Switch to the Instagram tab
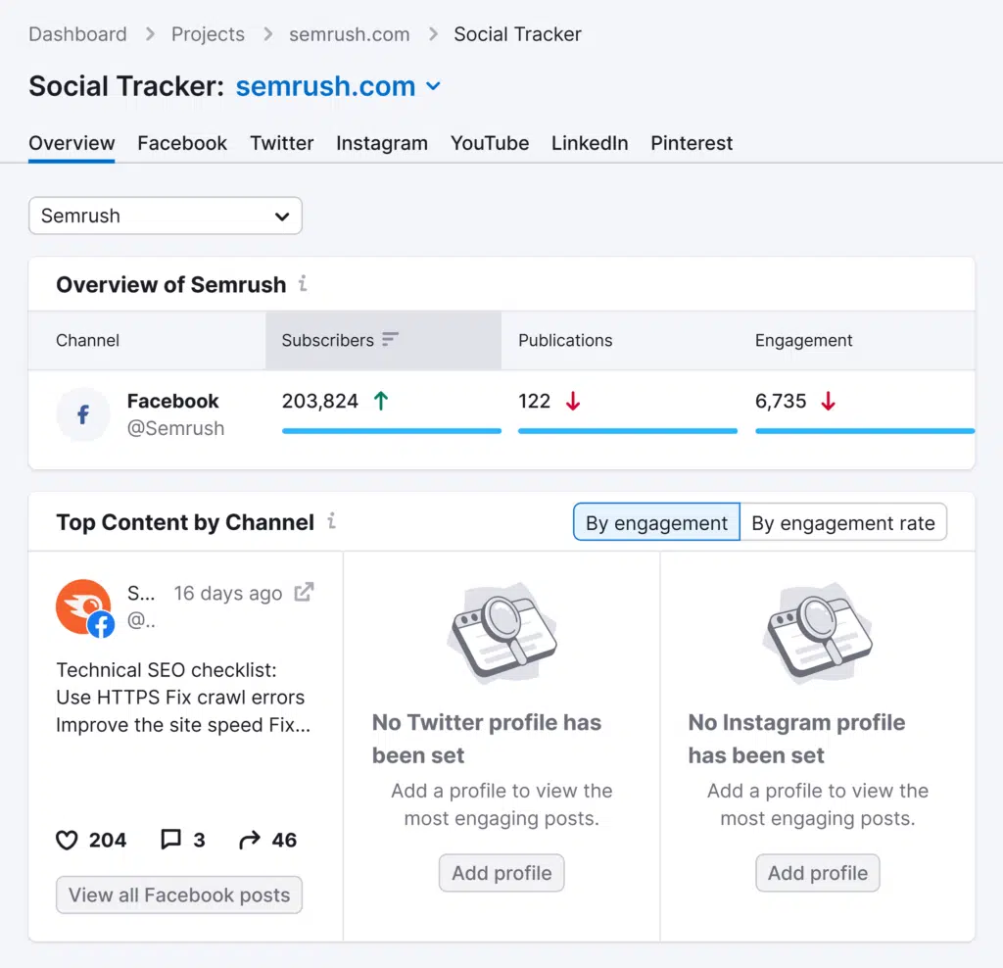Viewport: 1003px width, 968px height. point(382,143)
